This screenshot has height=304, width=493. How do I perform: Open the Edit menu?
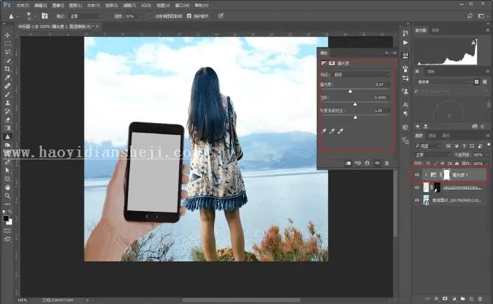[x=41, y=6]
